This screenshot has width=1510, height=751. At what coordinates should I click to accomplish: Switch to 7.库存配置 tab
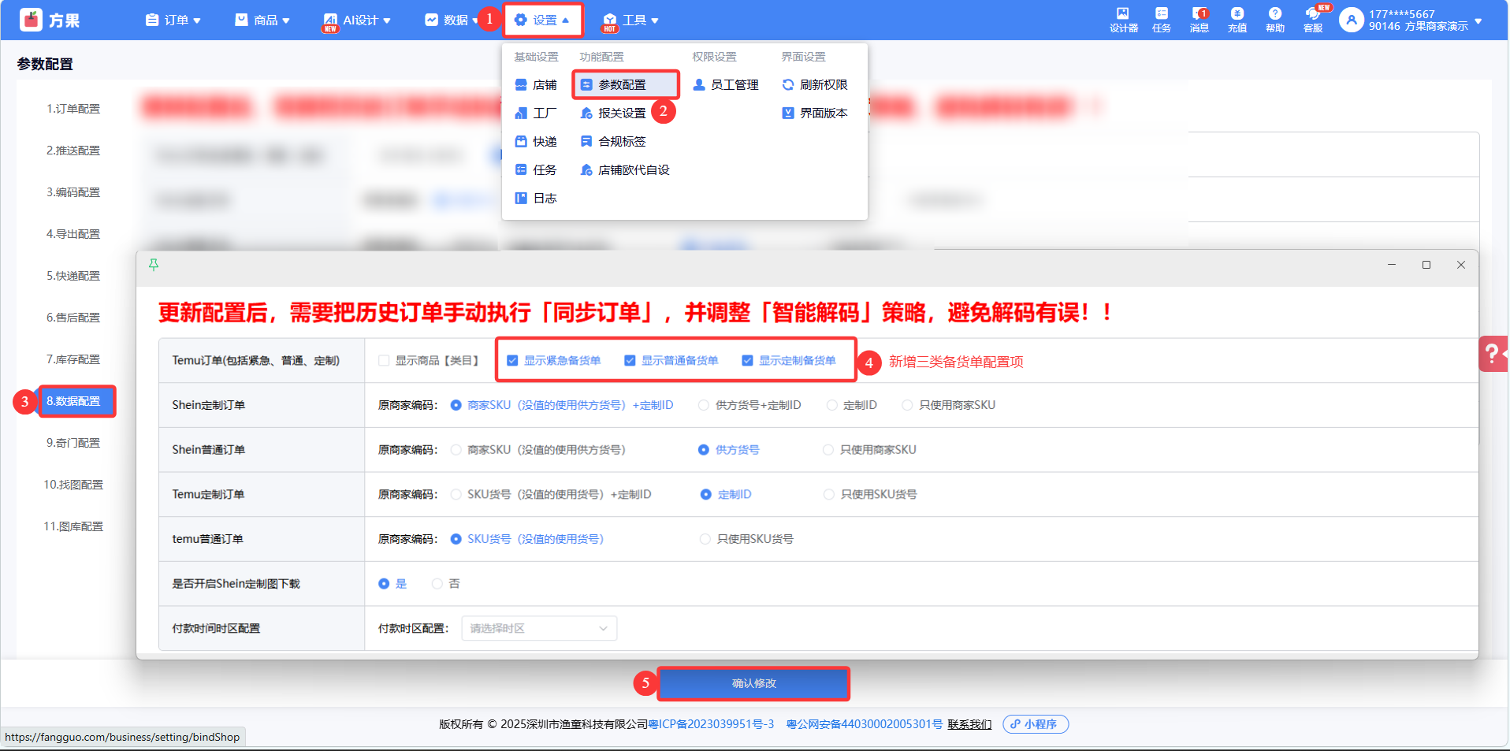pyautogui.click(x=73, y=359)
